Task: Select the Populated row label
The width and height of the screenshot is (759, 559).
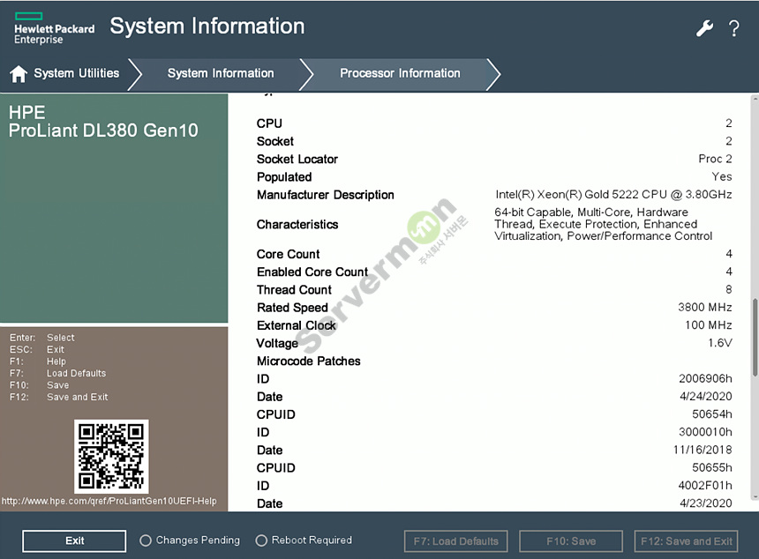Action: point(284,177)
